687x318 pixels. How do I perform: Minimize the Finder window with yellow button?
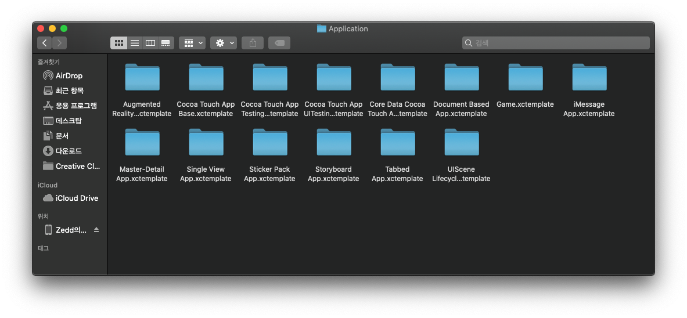[52, 28]
